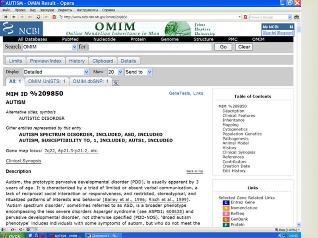Click the RefSeq R icon
This screenshot has height=238, width=318.
tap(226, 214)
